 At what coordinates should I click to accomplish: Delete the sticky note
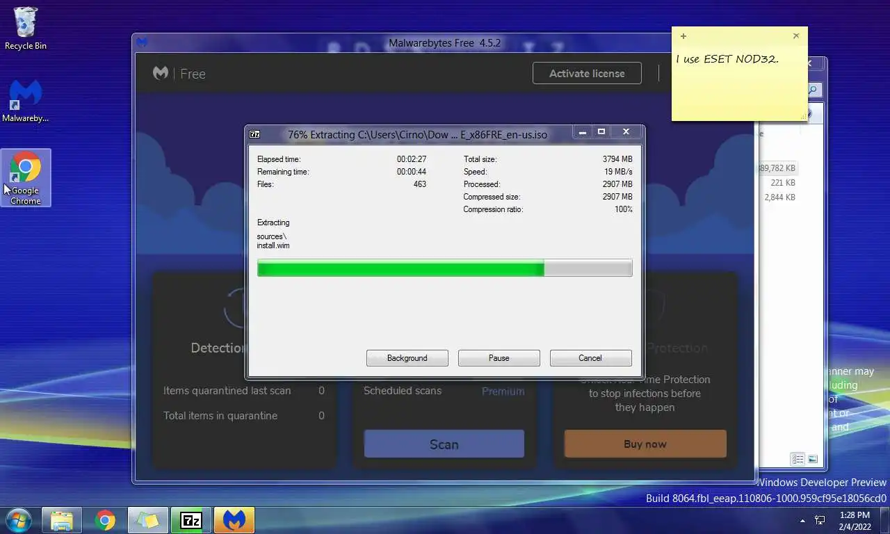coord(796,36)
